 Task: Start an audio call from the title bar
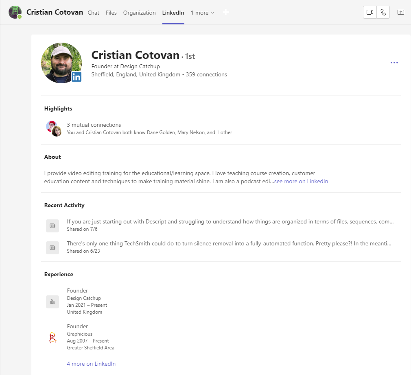[x=383, y=12]
